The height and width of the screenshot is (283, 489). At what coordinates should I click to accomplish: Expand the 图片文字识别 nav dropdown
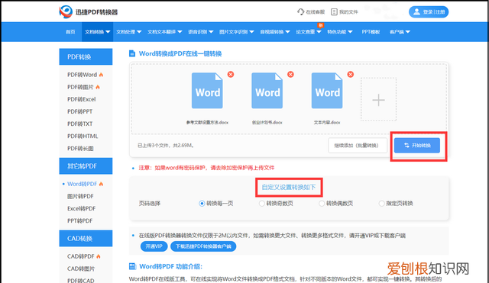236,32
